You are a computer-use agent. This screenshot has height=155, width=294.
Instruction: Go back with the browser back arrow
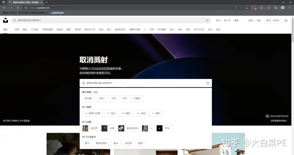point(4,8)
